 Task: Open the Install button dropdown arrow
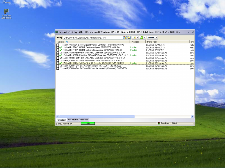click(156, 38)
